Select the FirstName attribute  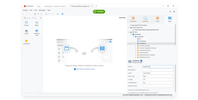(143, 41)
